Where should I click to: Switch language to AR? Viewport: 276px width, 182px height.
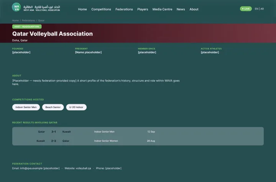click(x=262, y=9)
